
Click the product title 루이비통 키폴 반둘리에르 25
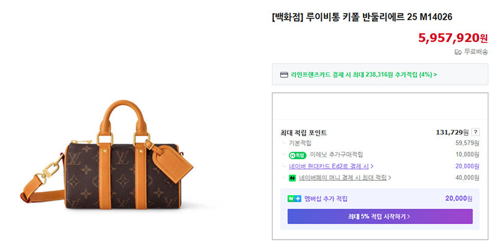pos(362,17)
